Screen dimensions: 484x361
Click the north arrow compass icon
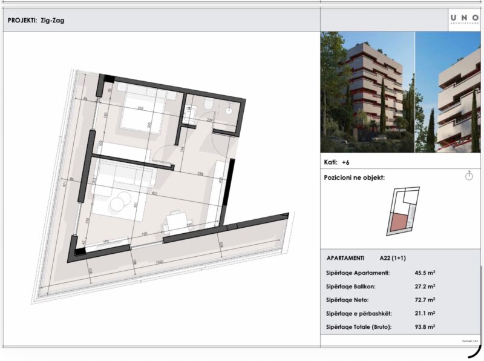point(469,176)
